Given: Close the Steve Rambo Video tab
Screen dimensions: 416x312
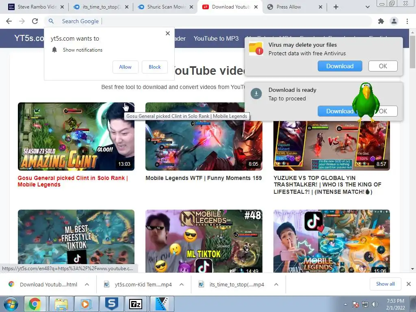Looking at the screenshot, I should [x=62, y=7].
